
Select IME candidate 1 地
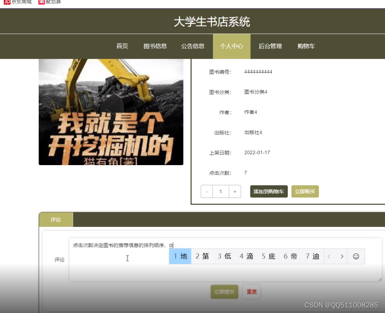click(x=180, y=256)
